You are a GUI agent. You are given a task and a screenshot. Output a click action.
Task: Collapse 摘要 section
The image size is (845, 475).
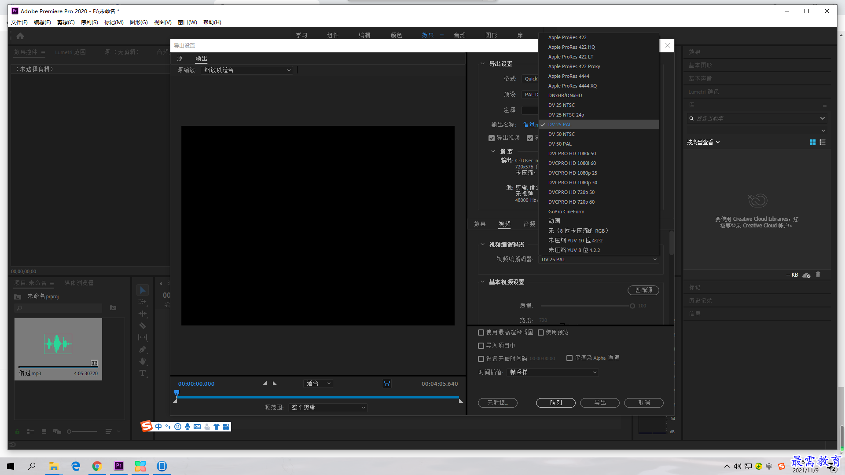[493, 151]
